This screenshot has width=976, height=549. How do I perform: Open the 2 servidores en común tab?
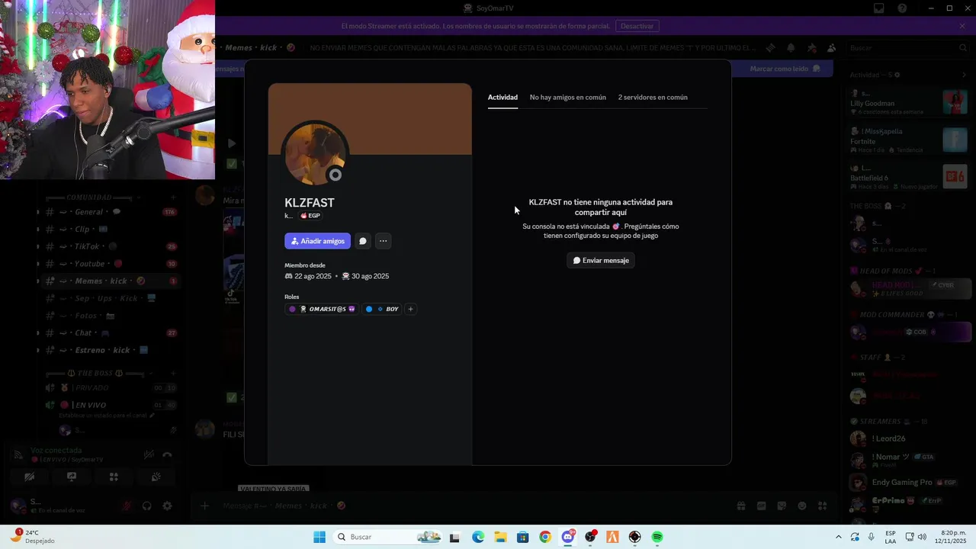tap(653, 98)
